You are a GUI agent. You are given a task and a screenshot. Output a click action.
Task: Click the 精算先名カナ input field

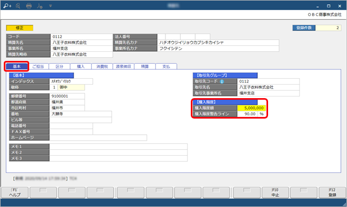[218, 43]
